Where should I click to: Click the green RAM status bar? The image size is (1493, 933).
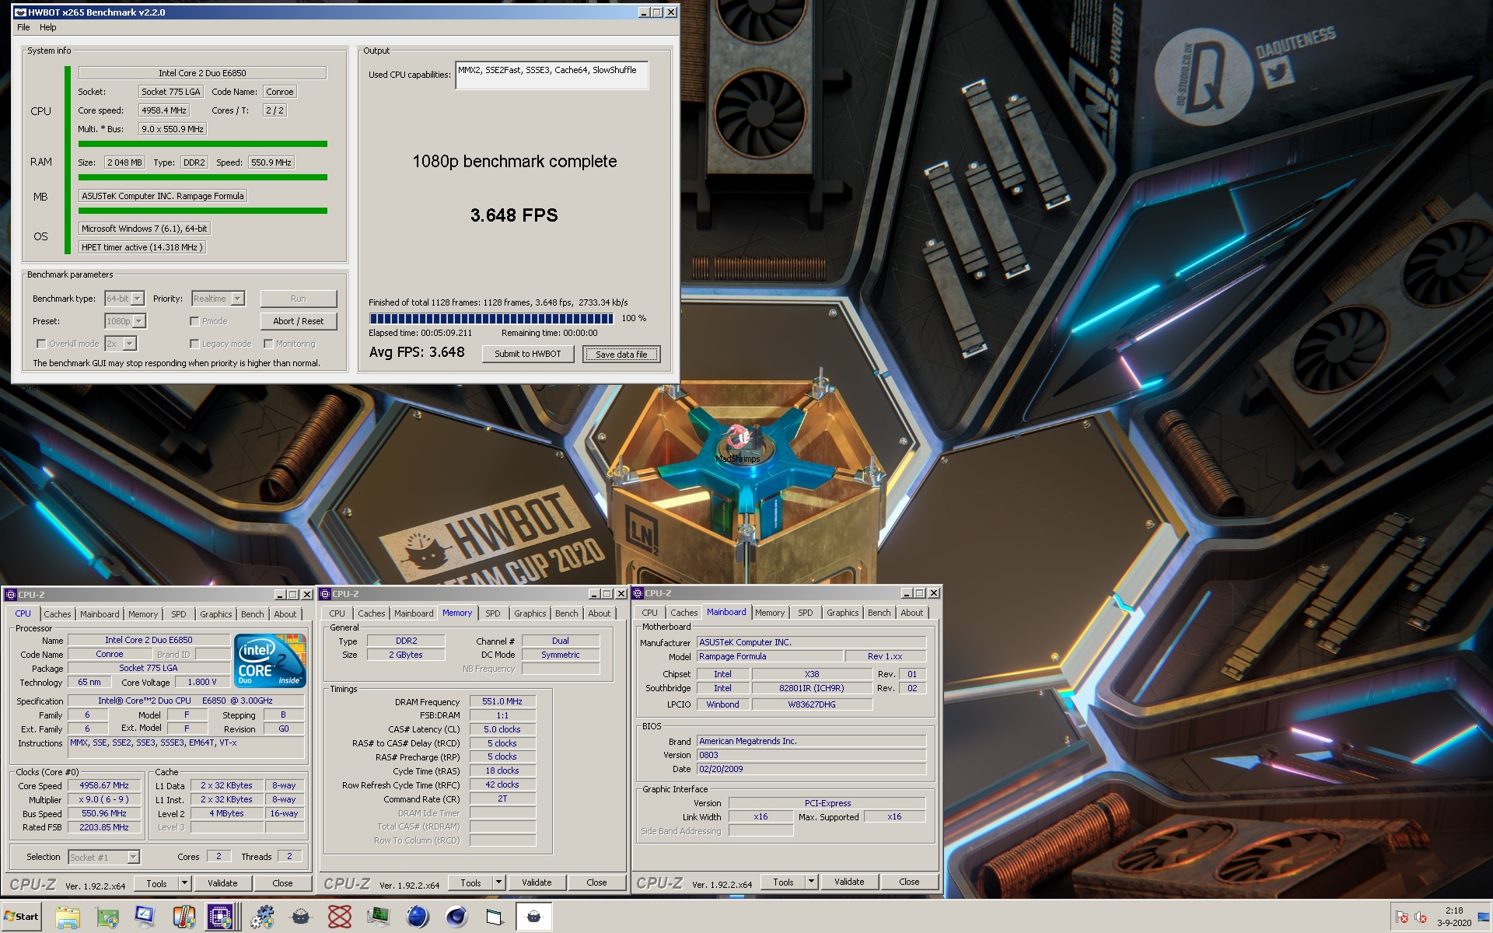[202, 177]
